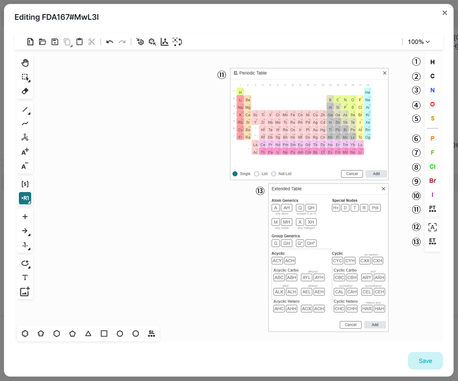Click the Save button

click(x=425, y=361)
